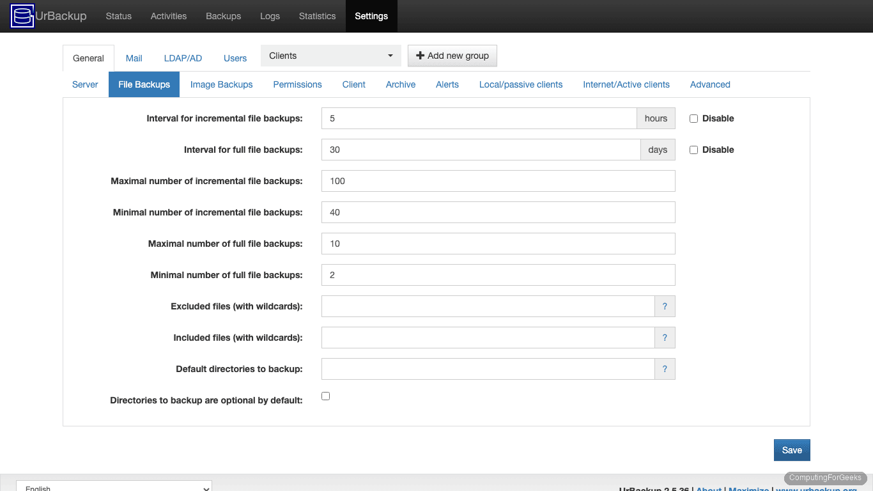Switch to the Mail tab

tap(134, 58)
